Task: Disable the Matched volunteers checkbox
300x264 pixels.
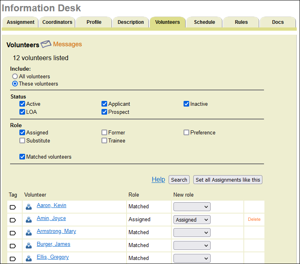Action: click(22, 157)
